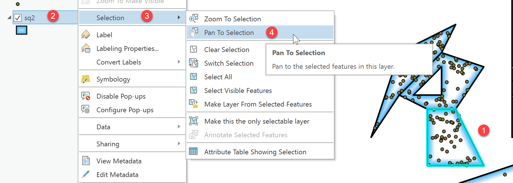
Task: Select the Pan To Selection hand icon
Action: click(194, 32)
